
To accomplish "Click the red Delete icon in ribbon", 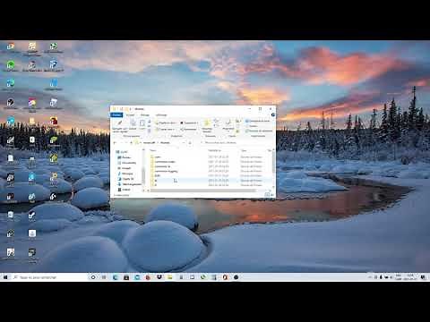I will pos(182,123).
